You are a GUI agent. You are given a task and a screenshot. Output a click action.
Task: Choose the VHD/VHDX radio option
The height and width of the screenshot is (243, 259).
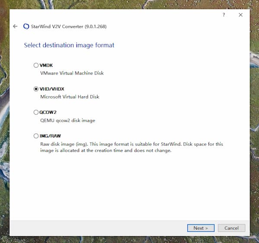pyautogui.click(x=36, y=89)
